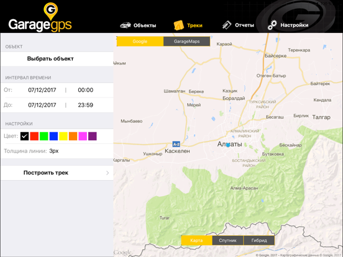
Task: Click Выбрать объект to choose an object
Action: [x=57, y=59]
